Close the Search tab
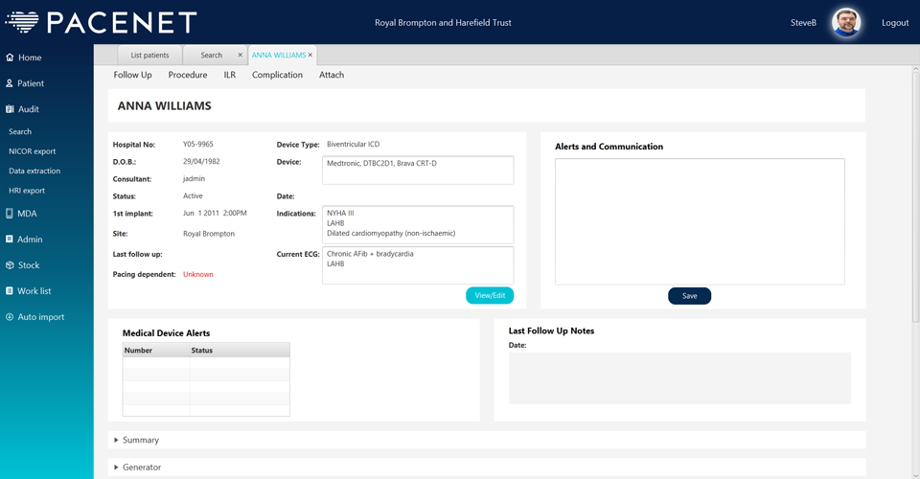Screen dimensions: 920x479 coord(240,56)
